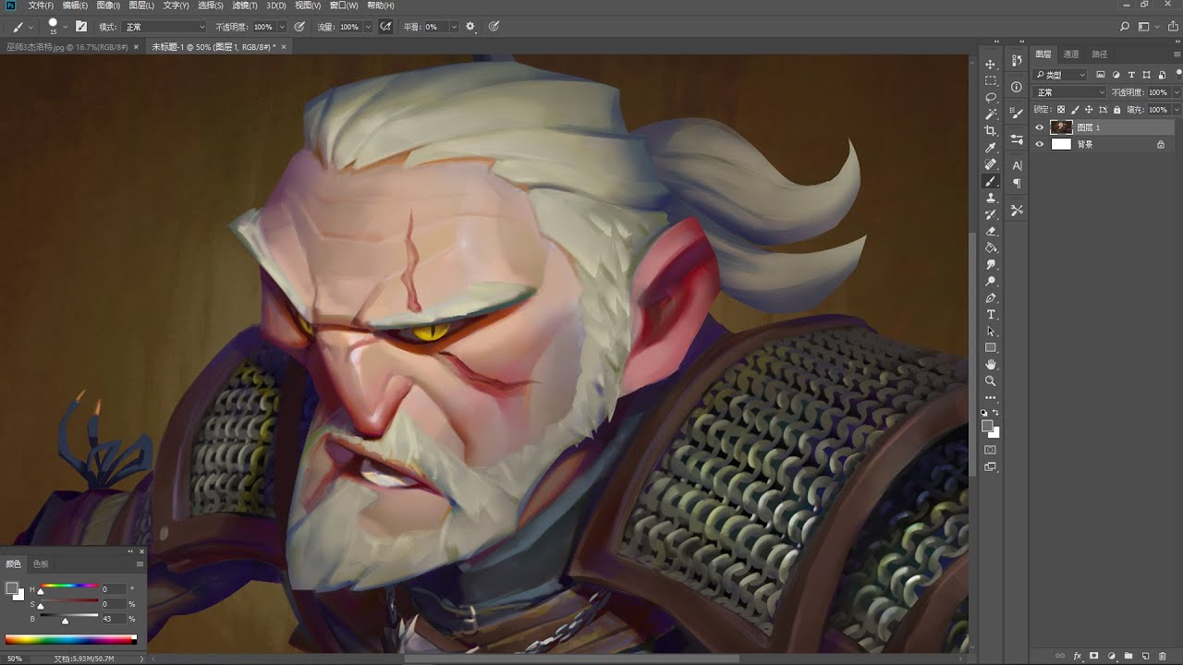Open the Paragraph panel icon
The width and height of the screenshot is (1183, 665).
click(x=1017, y=183)
